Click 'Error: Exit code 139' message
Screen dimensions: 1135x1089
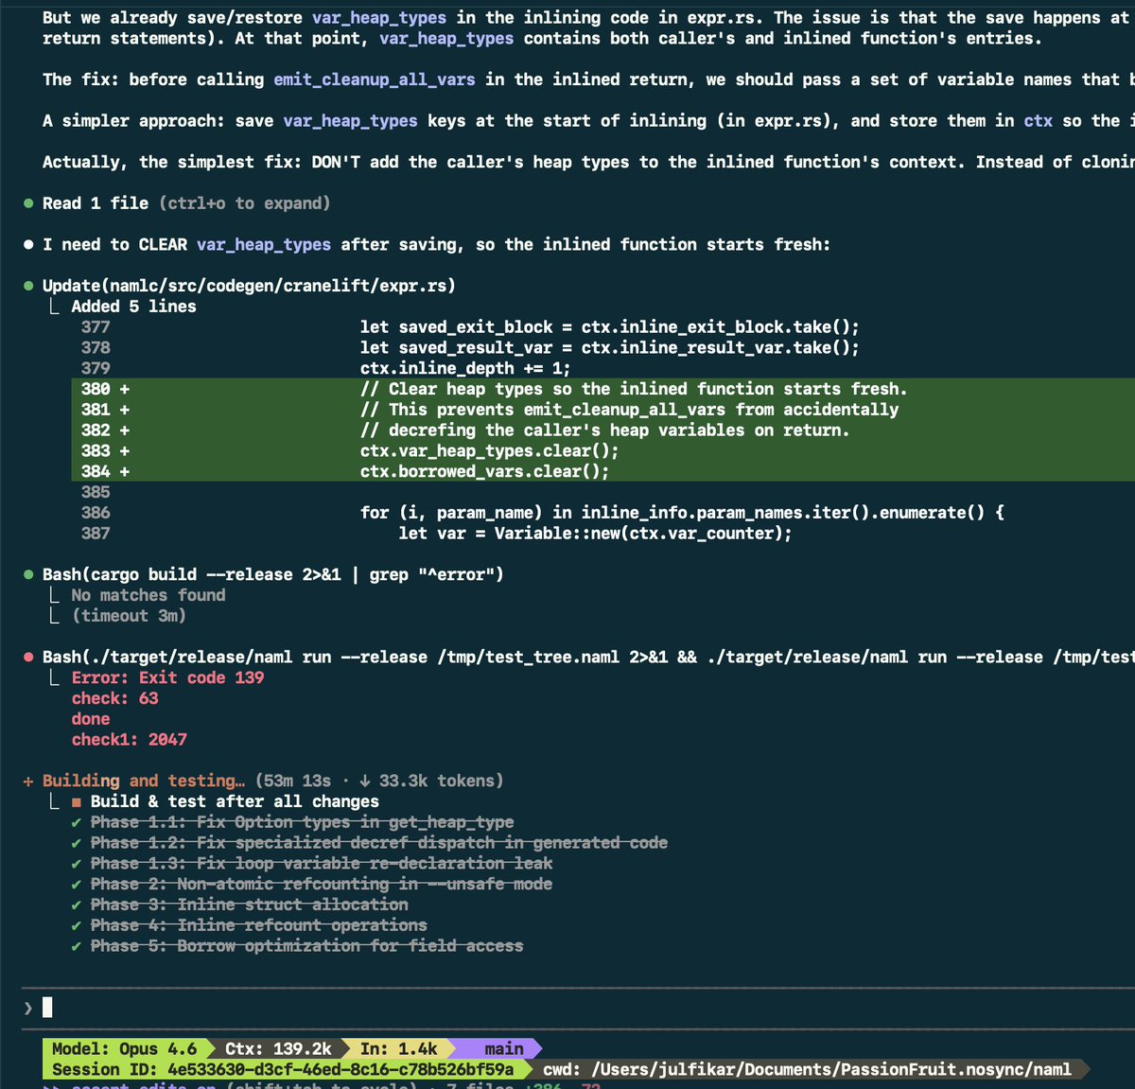(x=167, y=677)
